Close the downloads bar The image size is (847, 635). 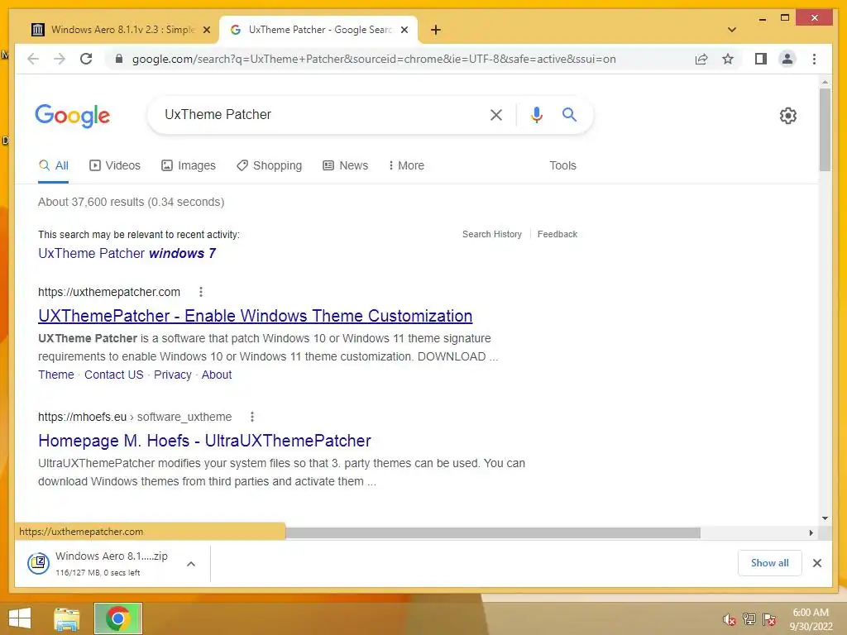tap(816, 563)
